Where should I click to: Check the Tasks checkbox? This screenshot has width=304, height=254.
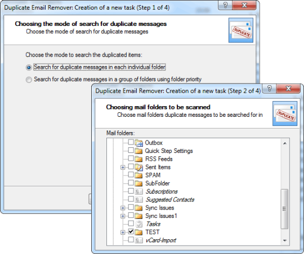click(131, 224)
